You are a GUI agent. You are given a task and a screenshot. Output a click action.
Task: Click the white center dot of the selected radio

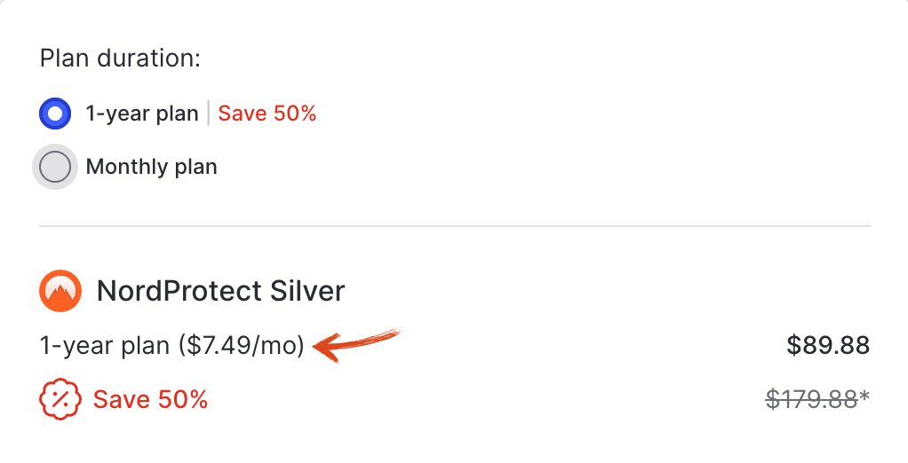click(55, 114)
